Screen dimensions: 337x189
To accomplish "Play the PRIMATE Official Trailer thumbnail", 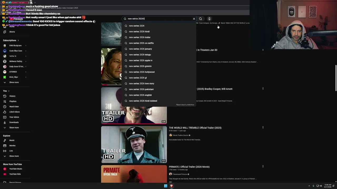I will tap(134, 174).
